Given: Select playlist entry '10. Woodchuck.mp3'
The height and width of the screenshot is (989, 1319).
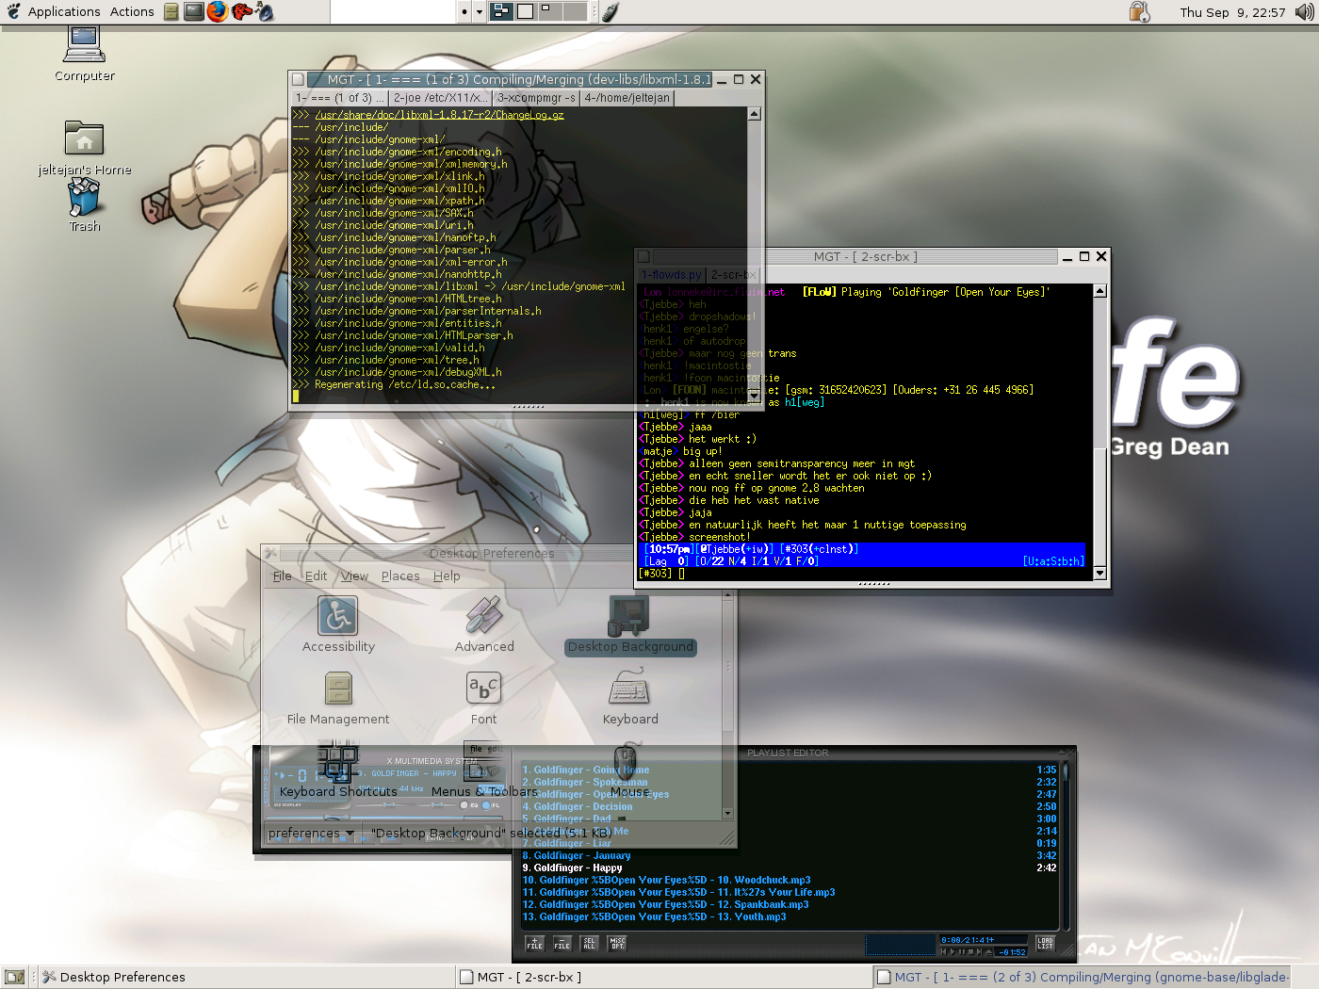Looking at the screenshot, I should [790, 880].
